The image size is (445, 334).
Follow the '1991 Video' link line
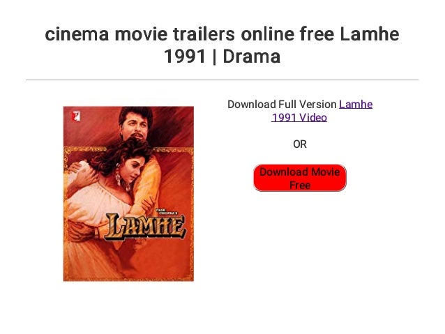[x=299, y=117]
